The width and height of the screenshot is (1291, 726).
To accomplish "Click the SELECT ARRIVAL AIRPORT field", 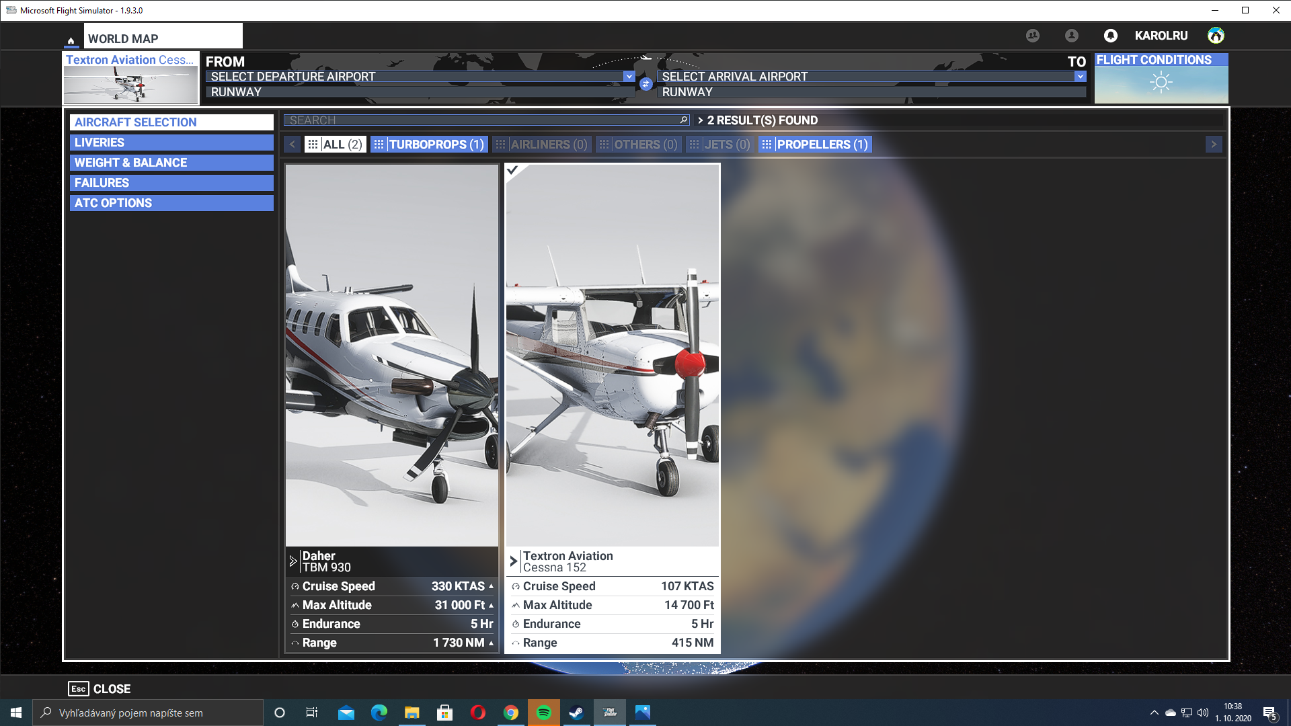I will click(x=871, y=77).
